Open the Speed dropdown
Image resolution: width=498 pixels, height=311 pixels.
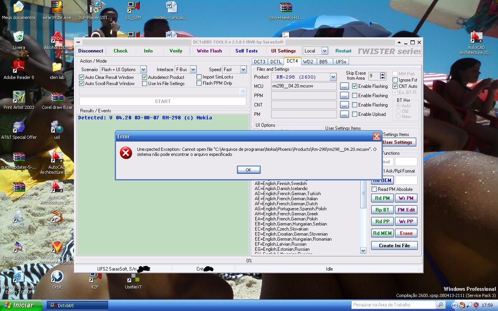[x=243, y=70]
